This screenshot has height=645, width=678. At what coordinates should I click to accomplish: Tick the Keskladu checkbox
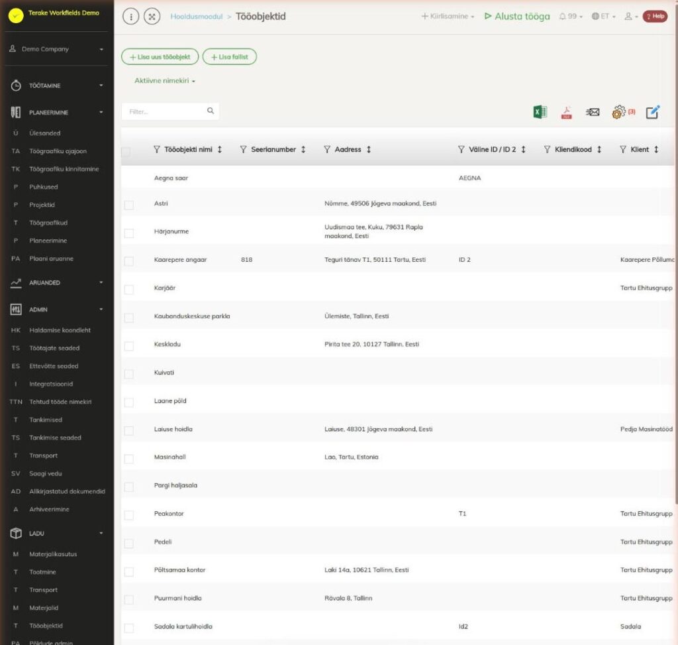point(129,346)
